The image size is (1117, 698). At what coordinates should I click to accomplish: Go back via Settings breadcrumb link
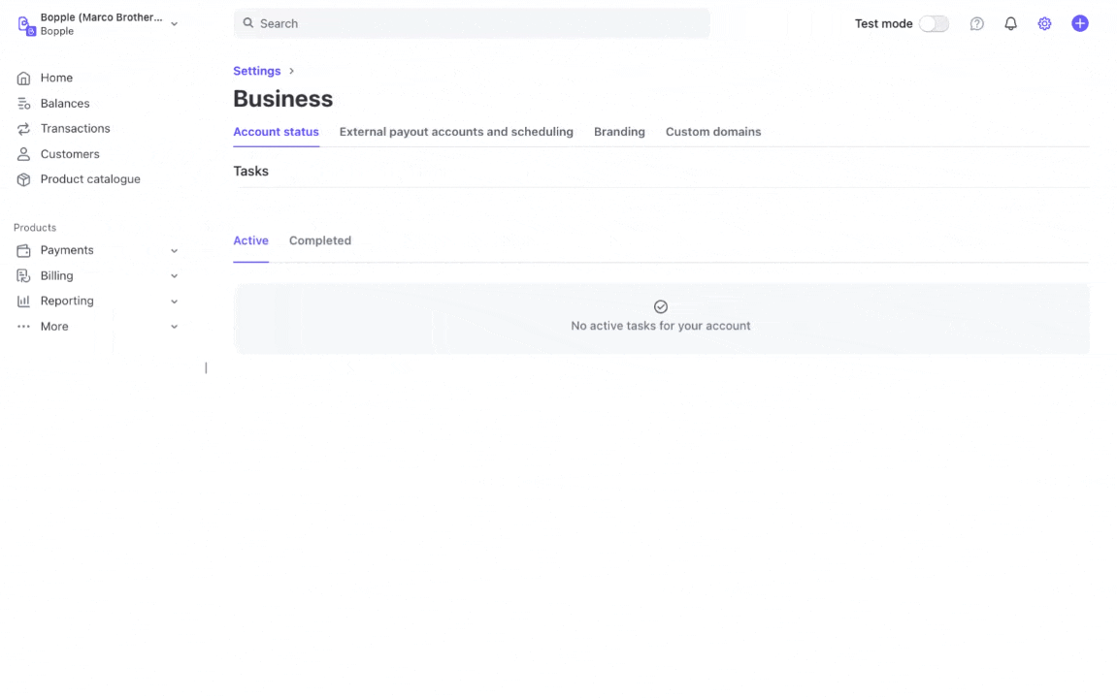(256, 71)
